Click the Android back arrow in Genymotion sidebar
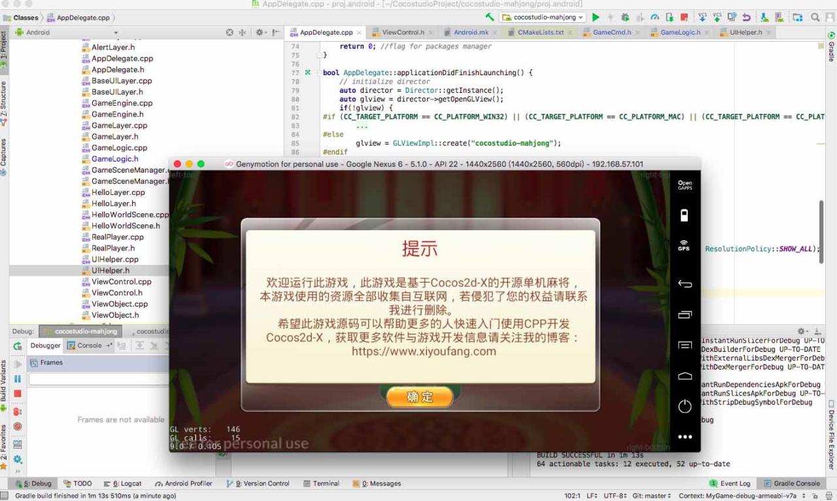 (x=685, y=284)
